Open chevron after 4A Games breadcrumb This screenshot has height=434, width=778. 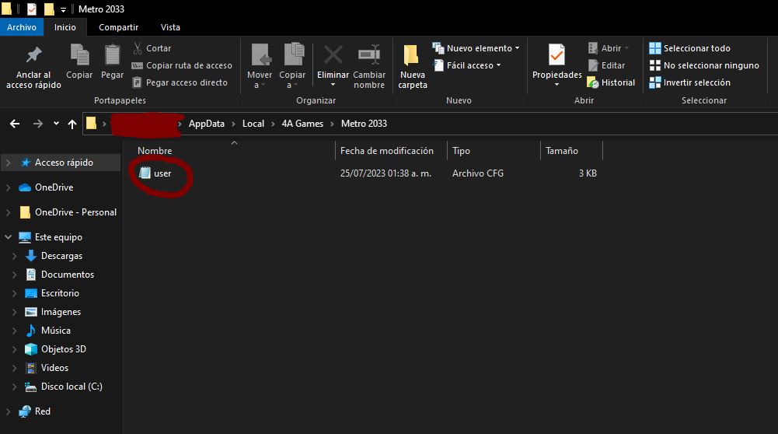tap(332, 124)
